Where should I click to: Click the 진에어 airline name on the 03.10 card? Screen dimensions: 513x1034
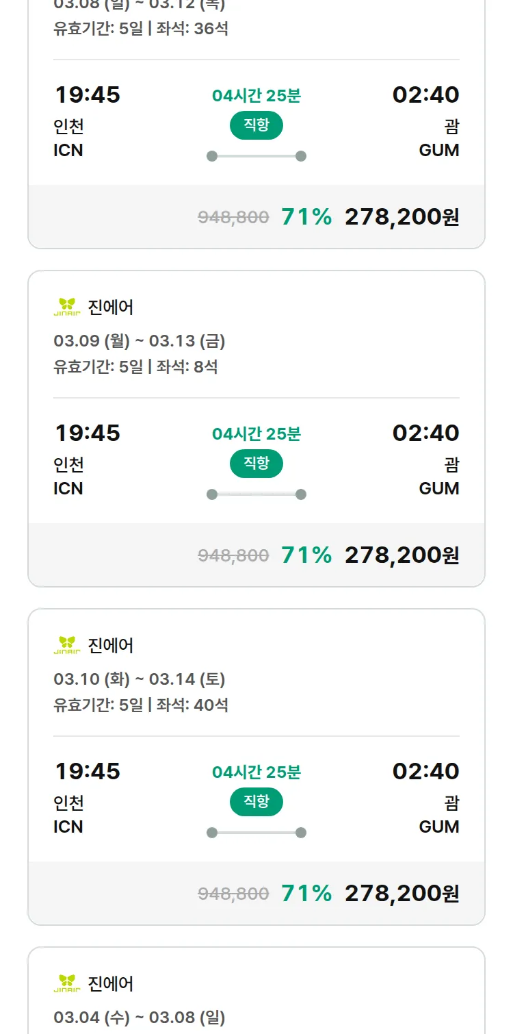[x=111, y=646]
